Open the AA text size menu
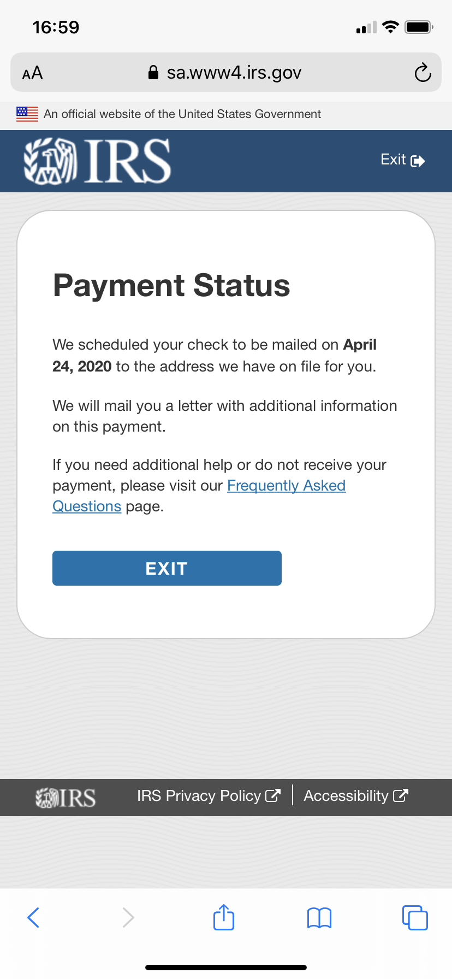452x979 pixels. (32, 73)
